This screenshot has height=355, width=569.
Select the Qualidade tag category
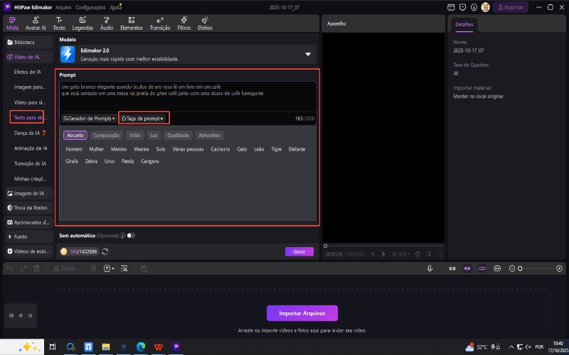tap(178, 135)
